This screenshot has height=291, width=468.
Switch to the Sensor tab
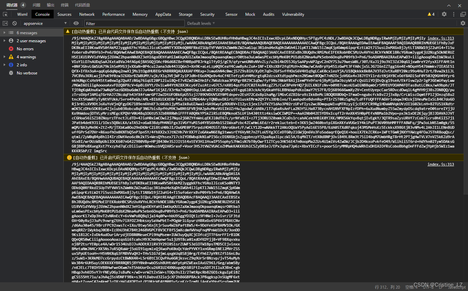click(231, 14)
